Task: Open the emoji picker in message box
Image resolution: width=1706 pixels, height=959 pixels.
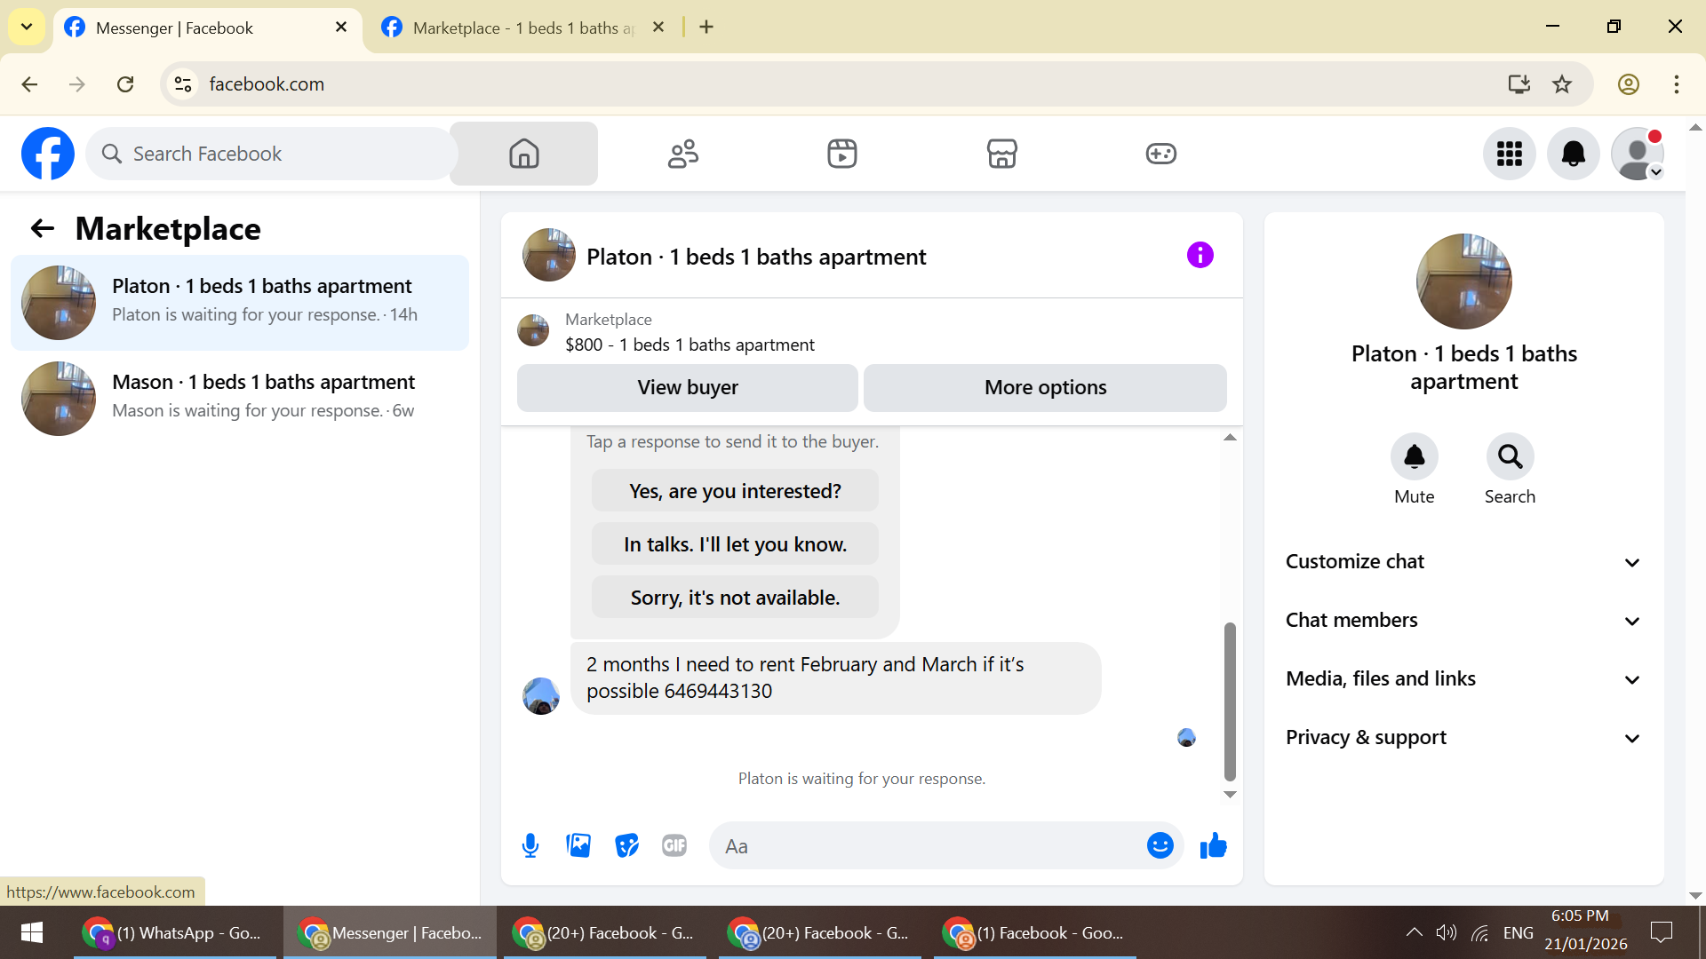Action: [1160, 845]
